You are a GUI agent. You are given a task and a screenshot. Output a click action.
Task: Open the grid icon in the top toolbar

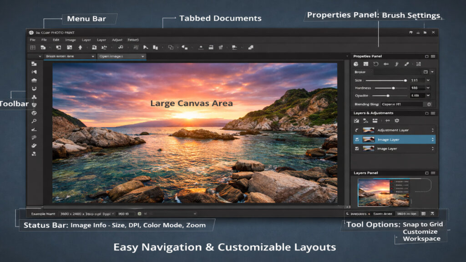33,46
